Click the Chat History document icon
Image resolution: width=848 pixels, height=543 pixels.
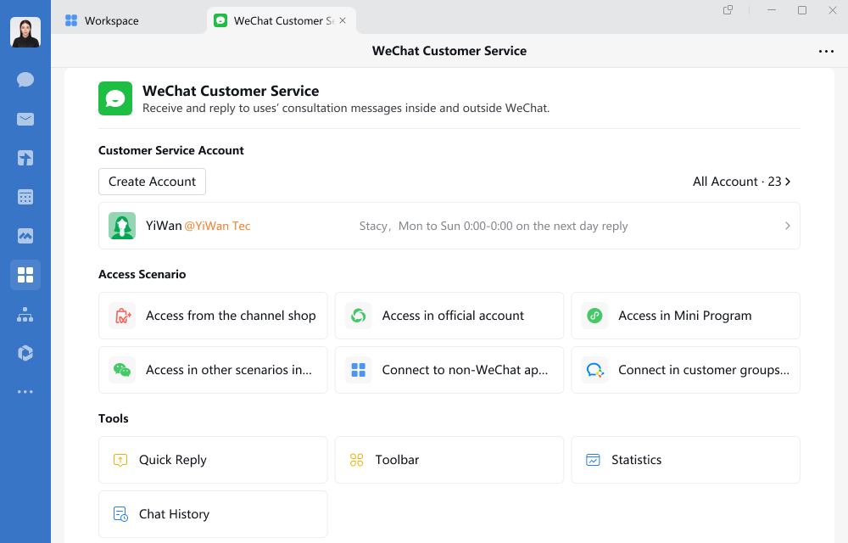point(120,514)
